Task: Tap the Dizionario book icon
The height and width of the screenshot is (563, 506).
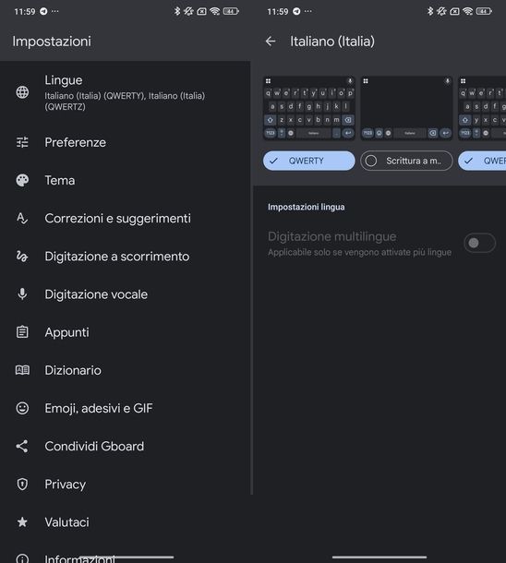Action: tap(22, 370)
